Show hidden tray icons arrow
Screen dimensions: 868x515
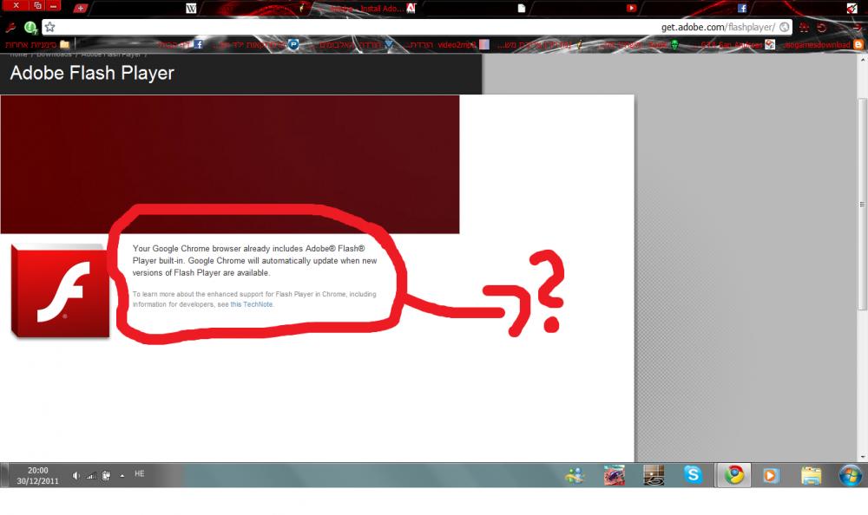[x=122, y=475]
